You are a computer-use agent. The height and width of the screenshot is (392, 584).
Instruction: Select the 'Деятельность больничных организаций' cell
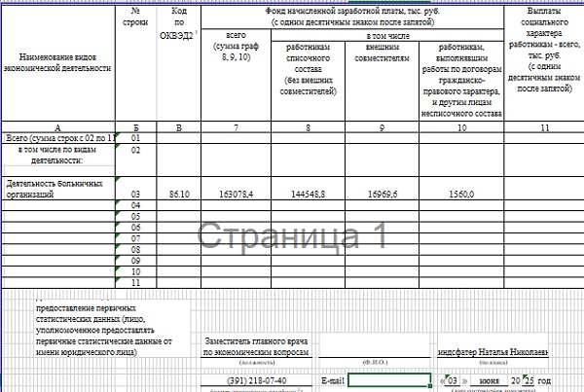(58, 188)
